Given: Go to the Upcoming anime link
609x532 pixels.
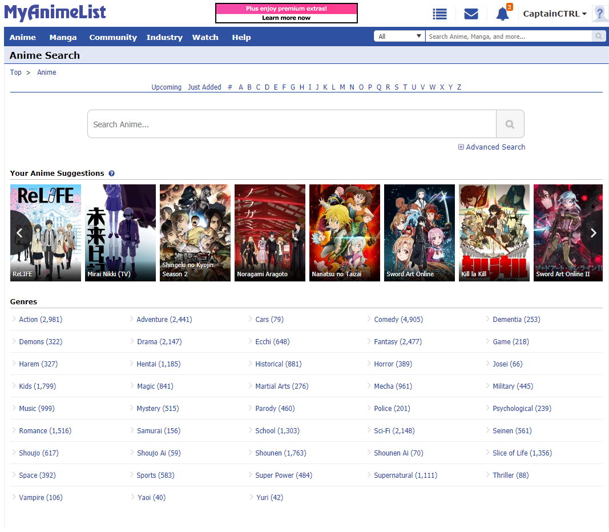Looking at the screenshot, I should tap(166, 87).
